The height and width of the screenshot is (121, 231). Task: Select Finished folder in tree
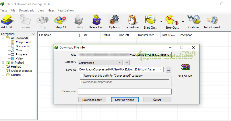[x=16, y=67]
